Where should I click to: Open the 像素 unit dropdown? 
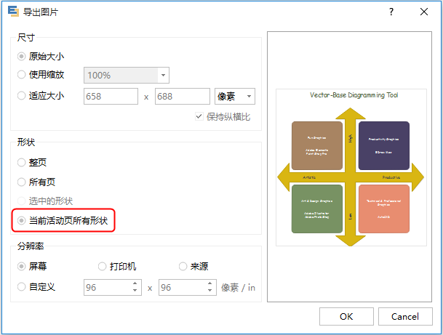235,96
